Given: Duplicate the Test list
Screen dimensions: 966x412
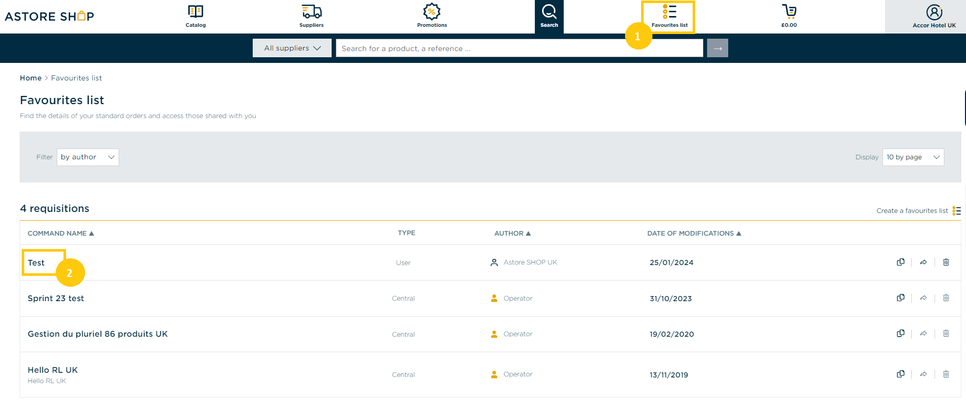Looking at the screenshot, I should click(x=900, y=262).
